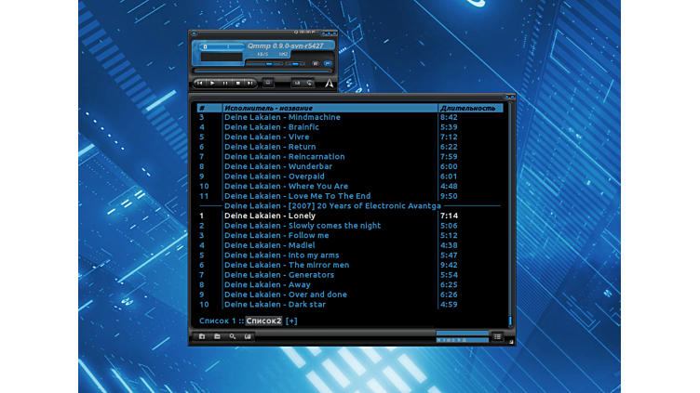Click the song position seek bar
700x393 pixels.
(263, 72)
